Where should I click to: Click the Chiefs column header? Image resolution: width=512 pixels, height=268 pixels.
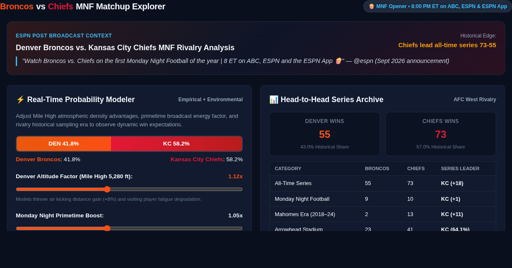(x=416, y=168)
